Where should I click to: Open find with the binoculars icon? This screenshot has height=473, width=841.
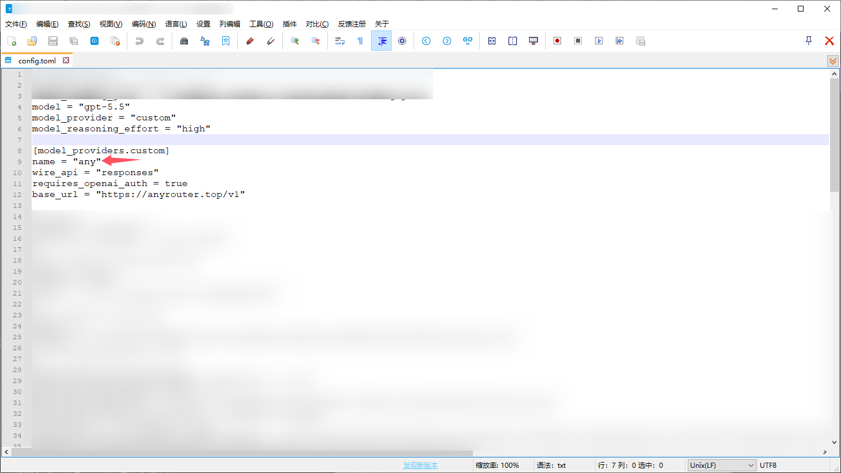(184, 41)
